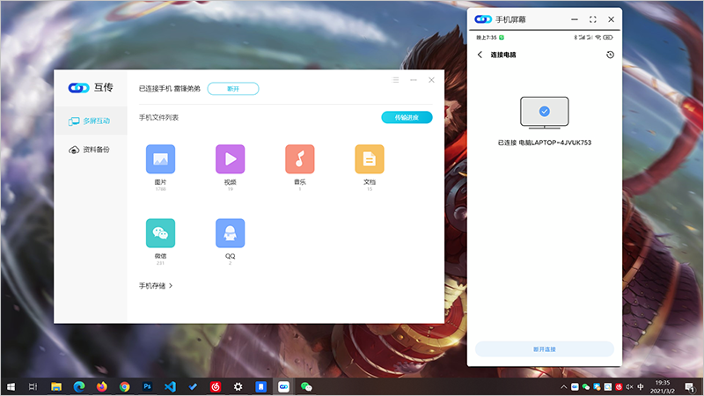Open File Explorer from taskbar
Viewport: 704px width, 396px height.
56,386
